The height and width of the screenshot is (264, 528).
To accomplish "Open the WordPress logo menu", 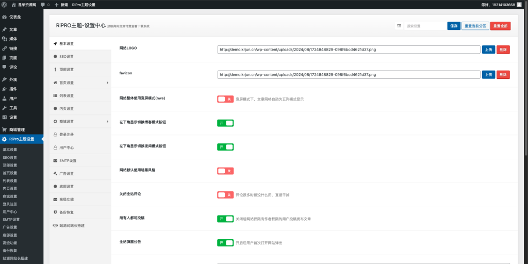I will [x=4, y=5].
